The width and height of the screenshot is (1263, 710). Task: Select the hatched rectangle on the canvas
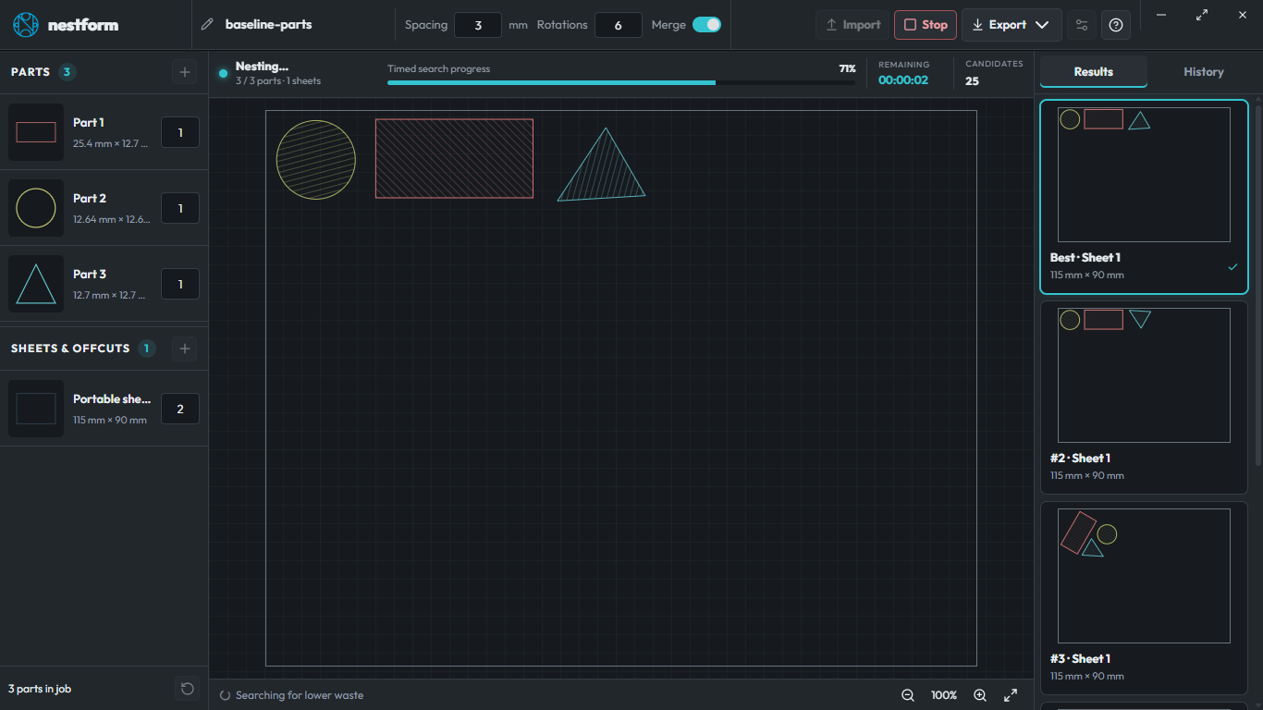point(454,158)
